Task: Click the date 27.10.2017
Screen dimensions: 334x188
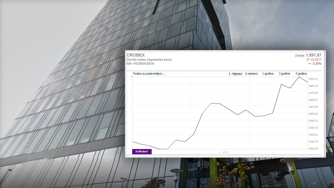Action: click(x=314, y=60)
